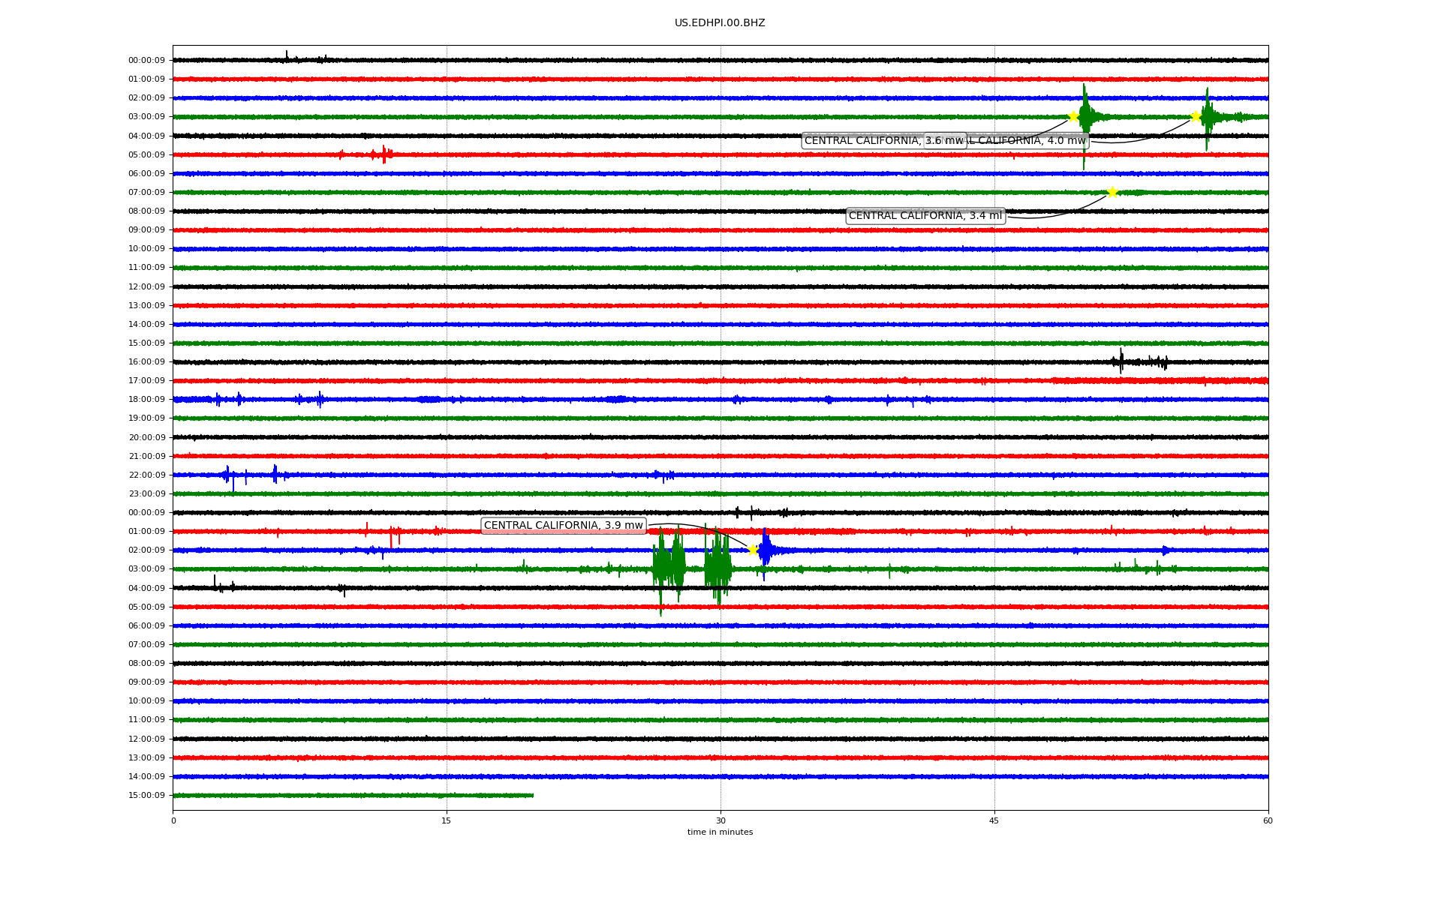Click the 23:00:09 trace time label
1441x900 pixels.
pyautogui.click(x=146, y=494)
